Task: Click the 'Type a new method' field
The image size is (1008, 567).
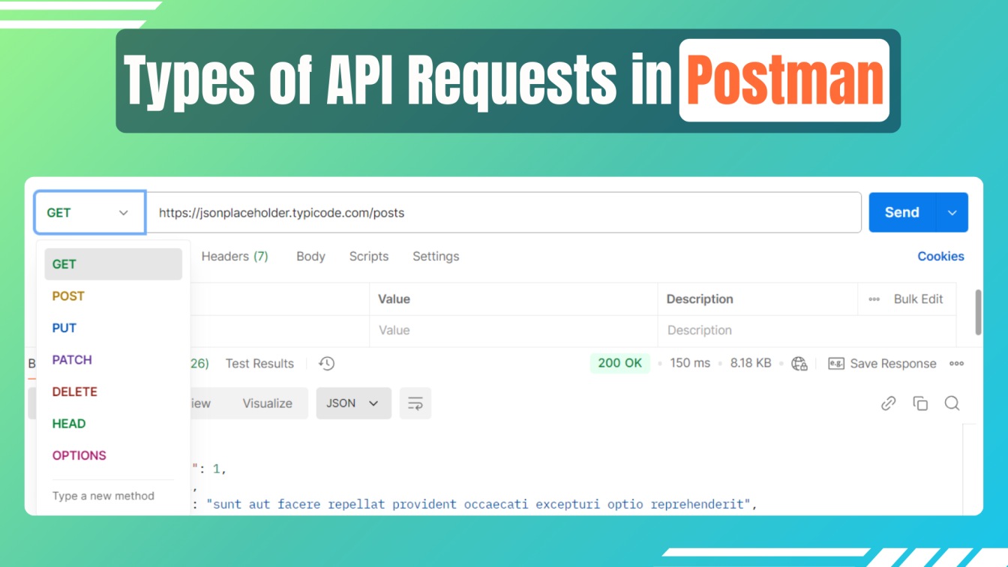Action: [103, 496]
